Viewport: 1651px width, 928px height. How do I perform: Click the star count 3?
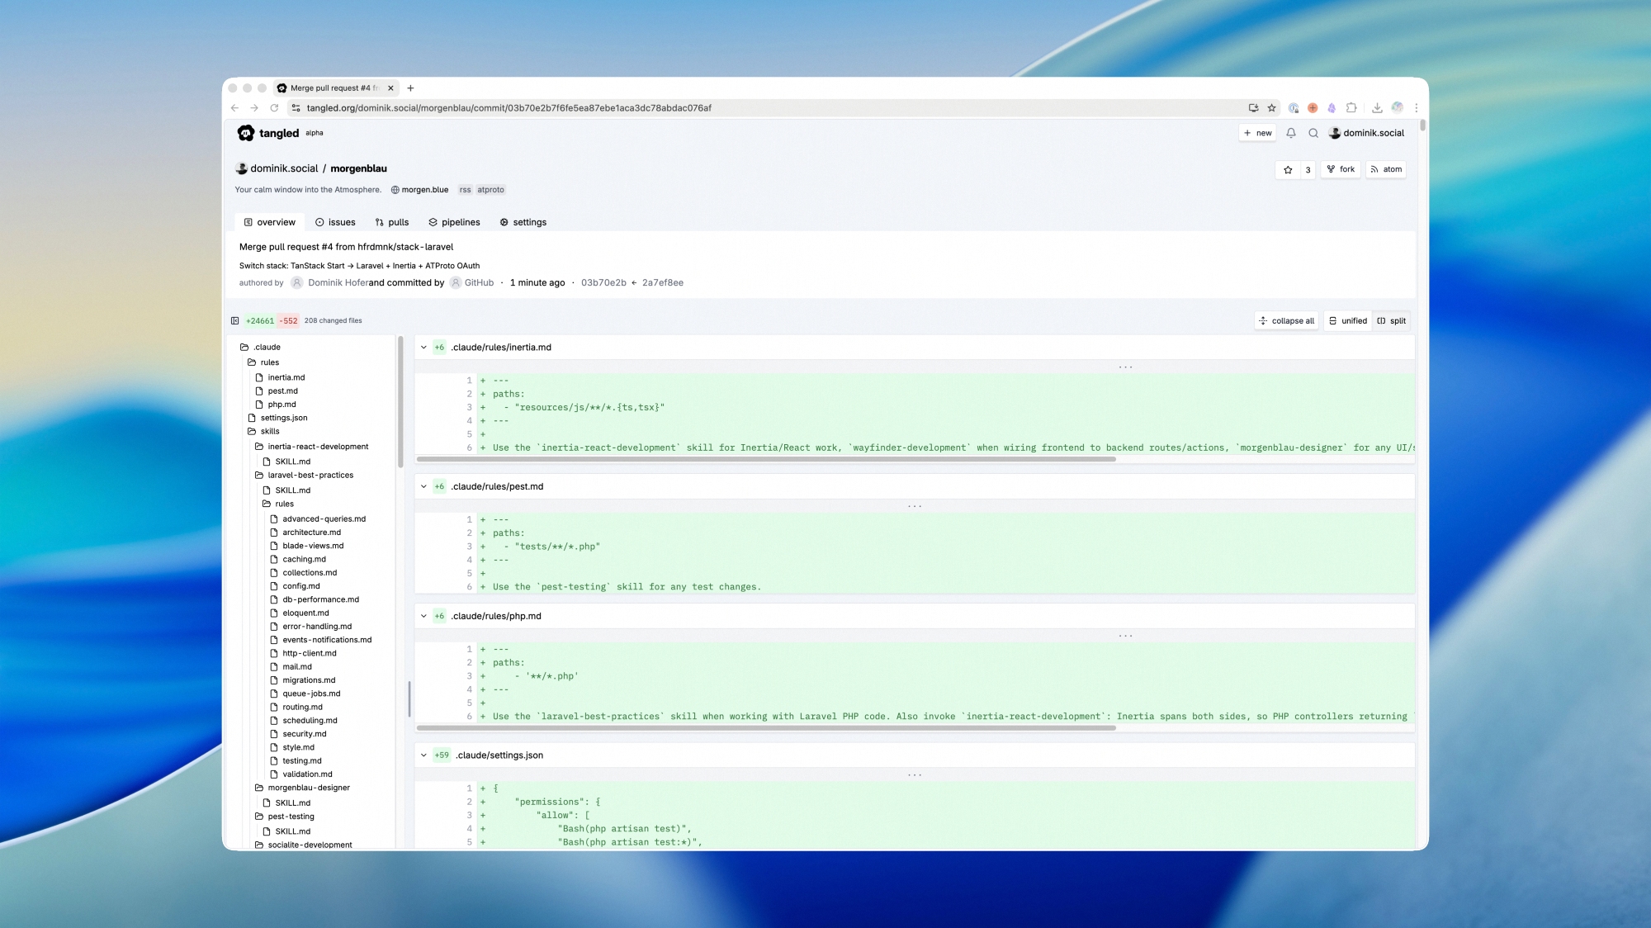1308,170
